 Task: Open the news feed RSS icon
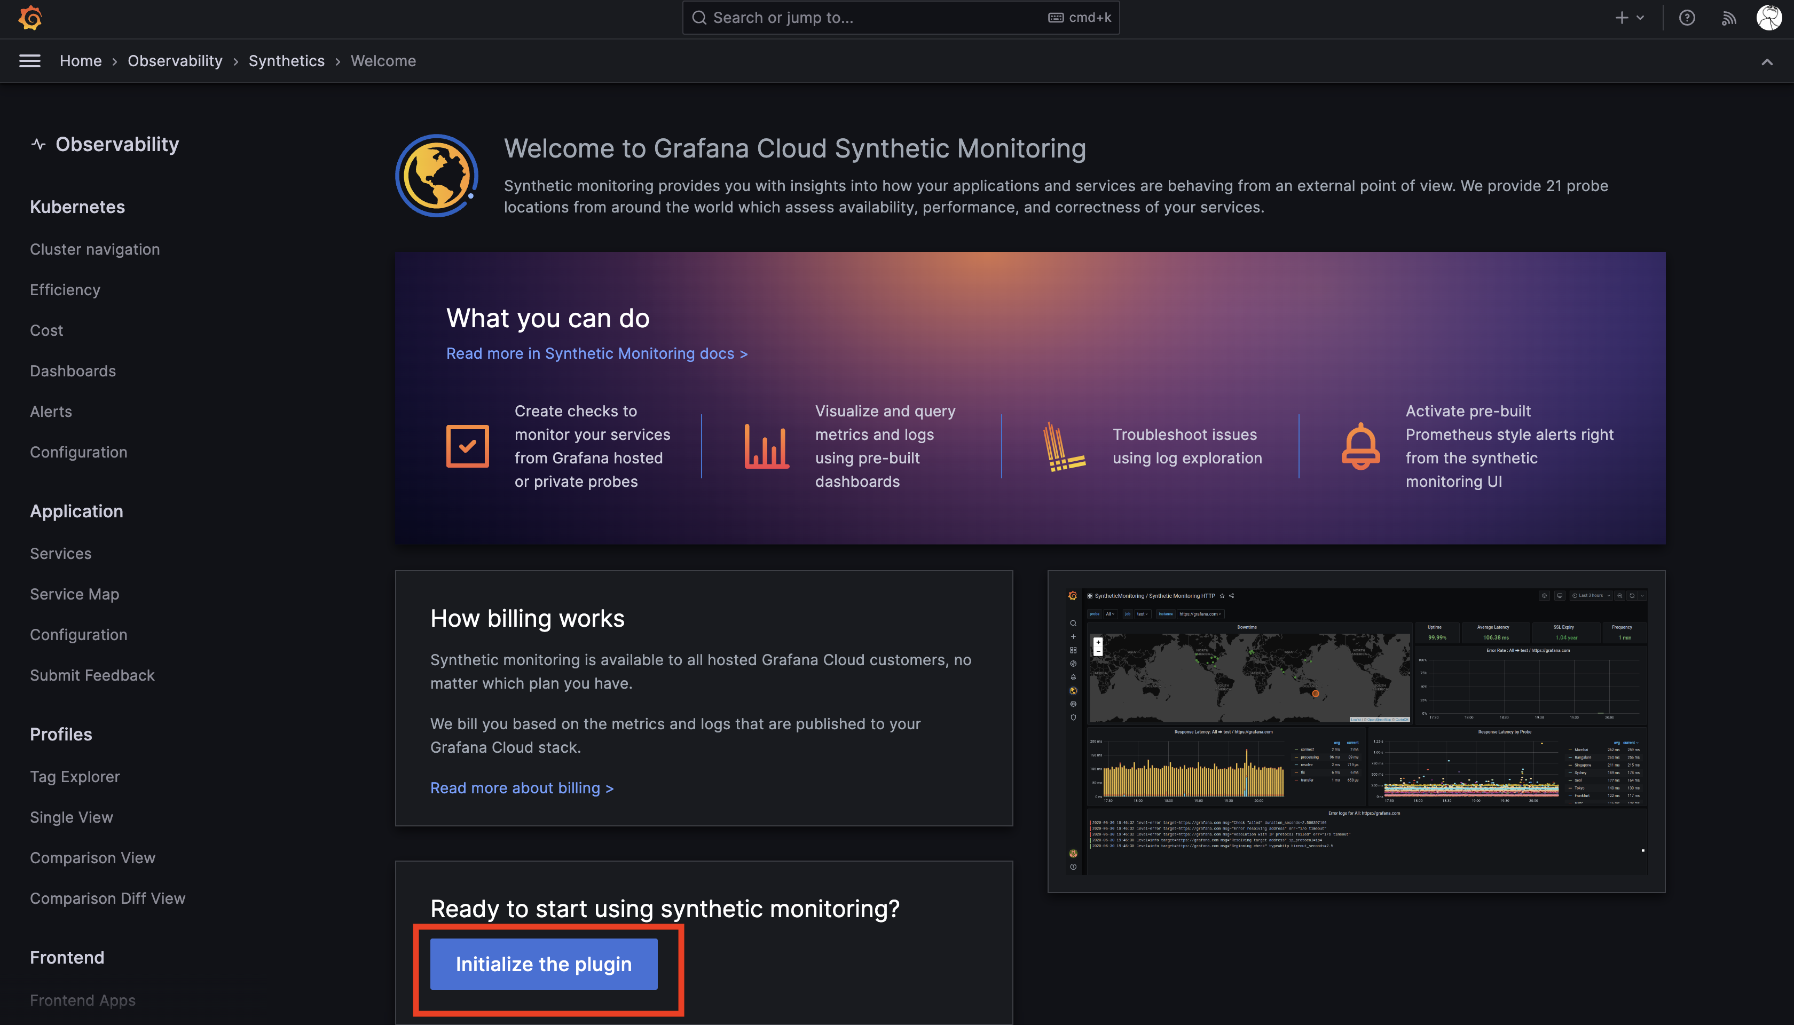click(x=1728, y=18)
